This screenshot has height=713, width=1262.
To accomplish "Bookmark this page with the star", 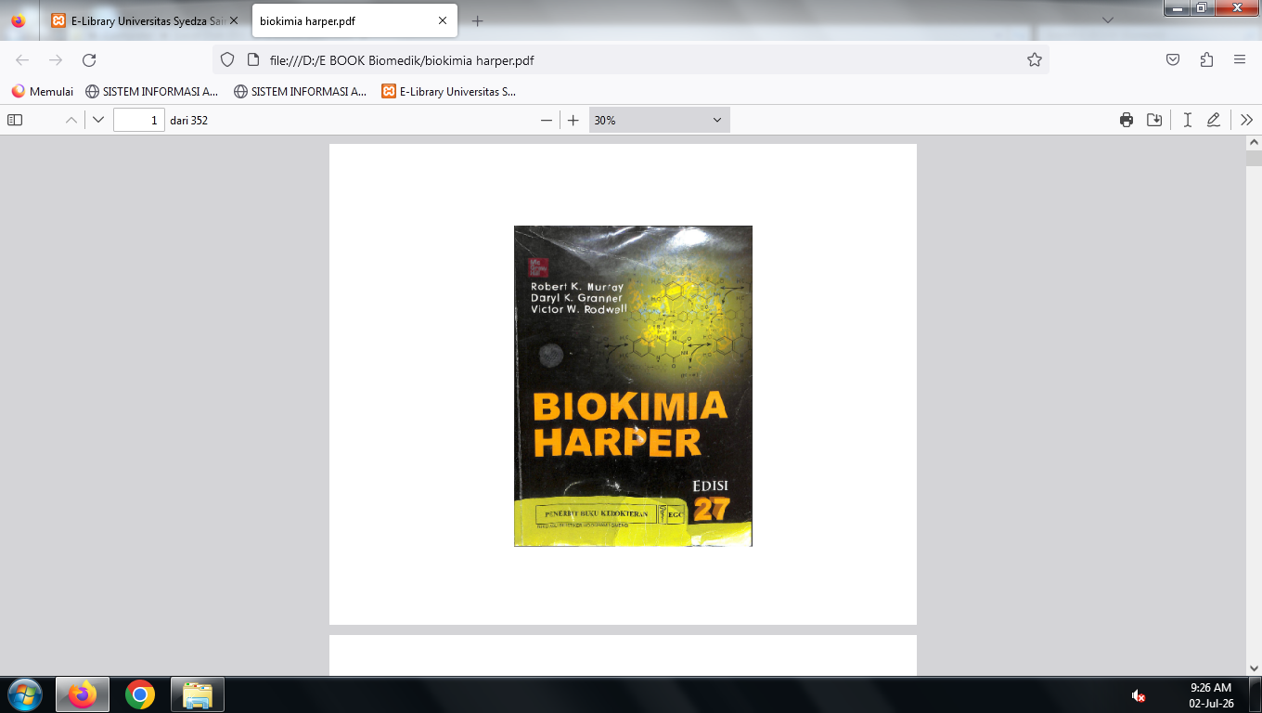I will [1035, 60].
